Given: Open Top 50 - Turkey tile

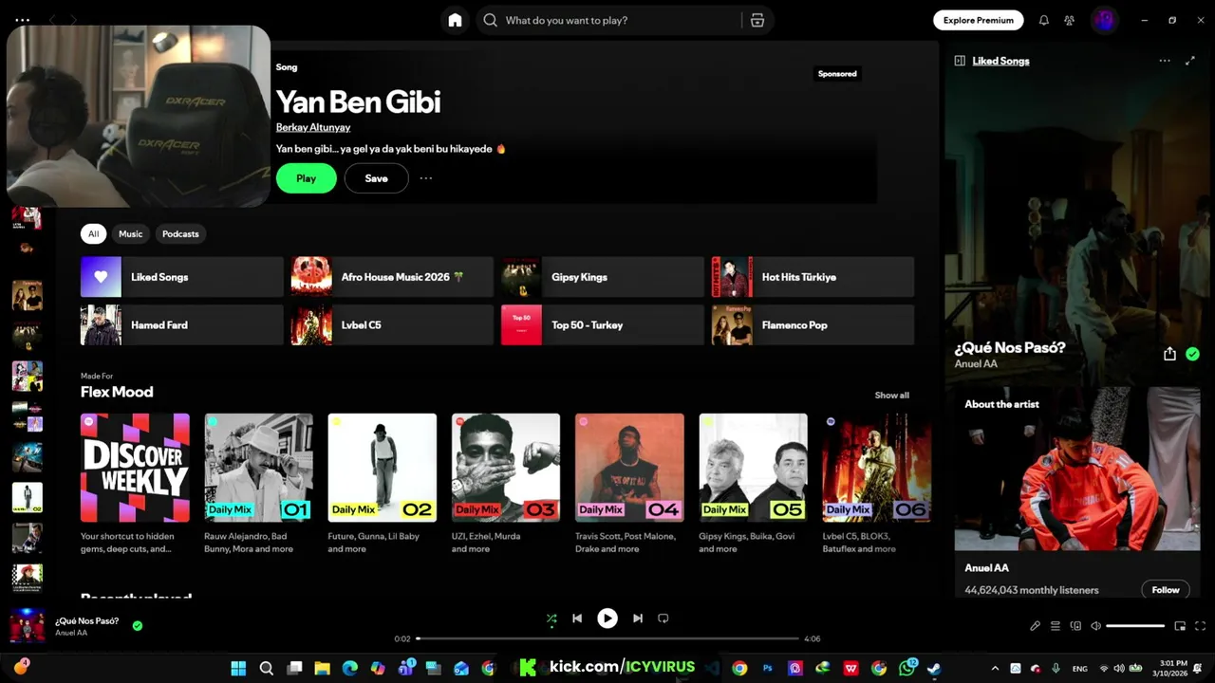Looking at the screenshot, I should [603, 324].
